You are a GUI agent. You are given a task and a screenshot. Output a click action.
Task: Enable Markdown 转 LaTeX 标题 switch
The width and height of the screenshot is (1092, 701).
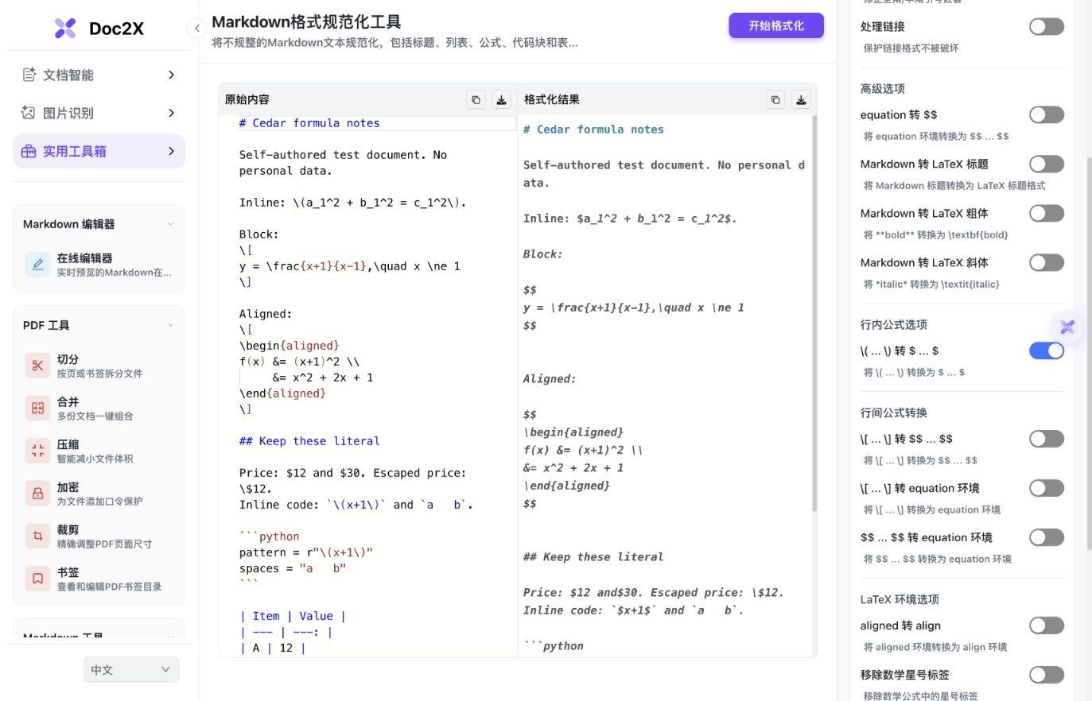(1047, 165)
